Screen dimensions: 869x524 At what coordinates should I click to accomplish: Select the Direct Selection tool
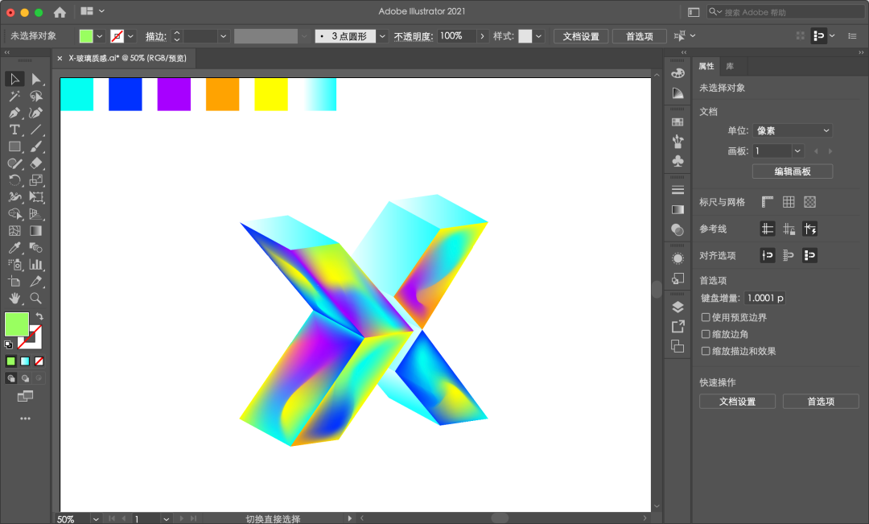(36, 80)
